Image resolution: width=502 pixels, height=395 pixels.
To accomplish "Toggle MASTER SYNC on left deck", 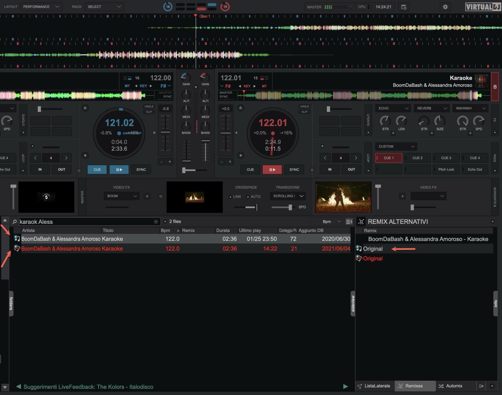I will [x=165, y=95].
